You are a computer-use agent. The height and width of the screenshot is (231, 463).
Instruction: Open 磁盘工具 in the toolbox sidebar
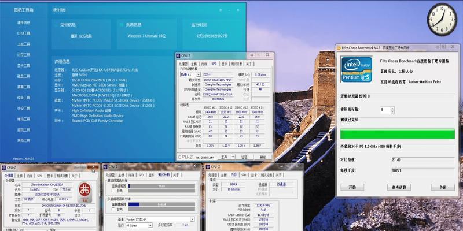(x=23, y=76)
